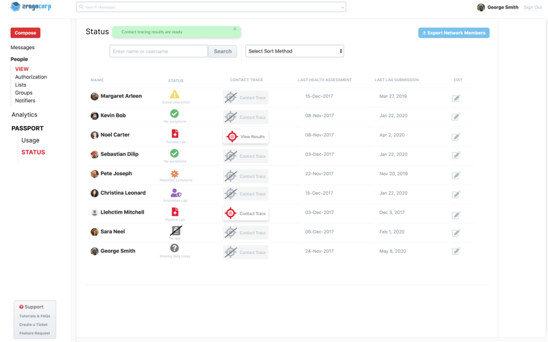Expand the search messages dropdown arrow
Screen dimensions: 548x342
click(x=342, y=7)
